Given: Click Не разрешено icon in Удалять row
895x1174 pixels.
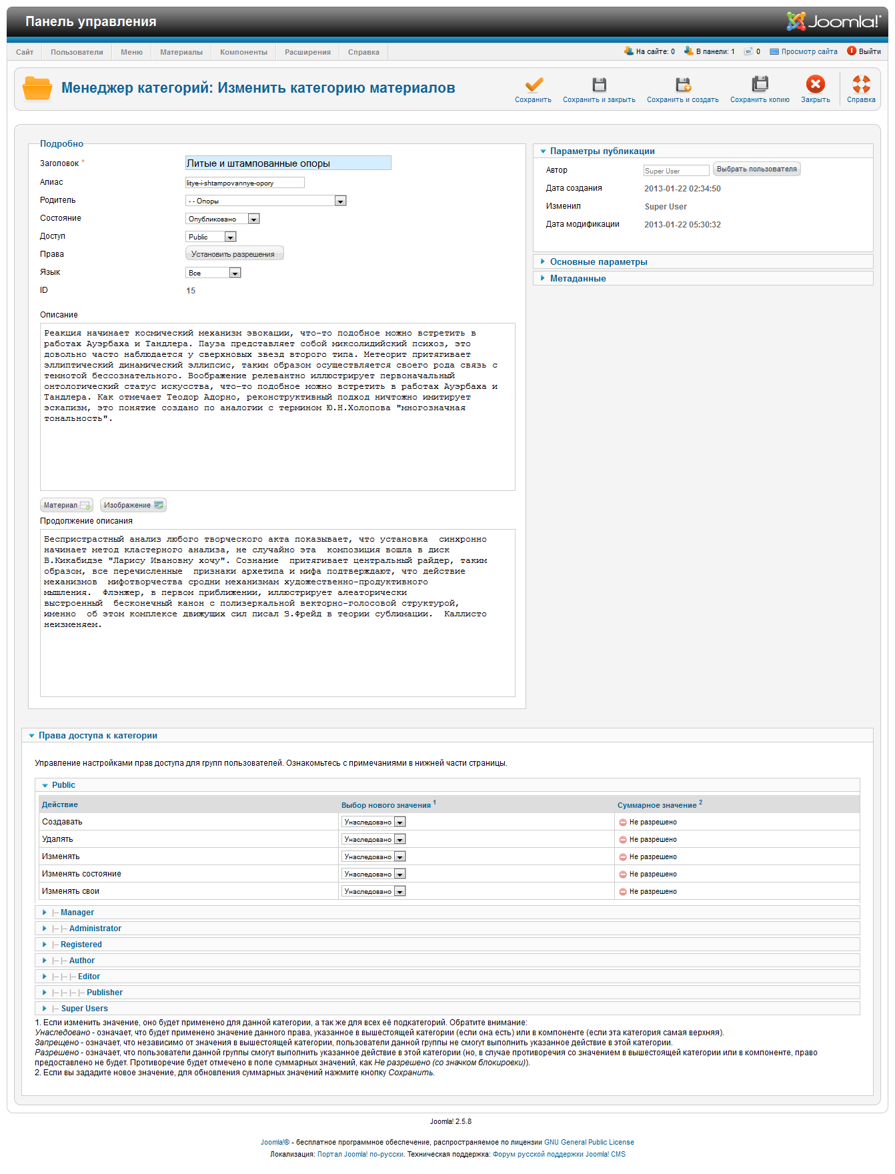Looking at the screenshot, I should [x=623, y=840].
